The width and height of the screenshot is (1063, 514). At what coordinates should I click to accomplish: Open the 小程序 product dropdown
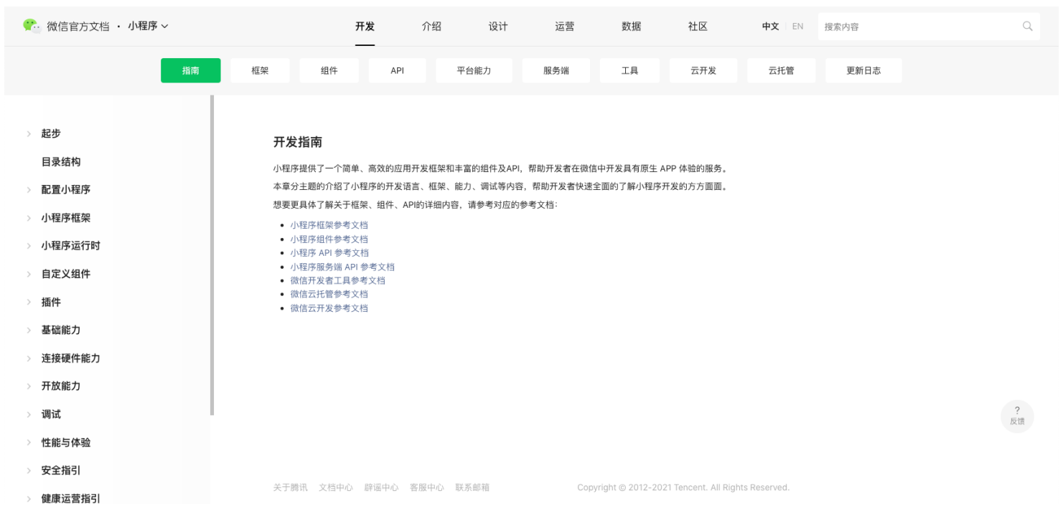148,26
